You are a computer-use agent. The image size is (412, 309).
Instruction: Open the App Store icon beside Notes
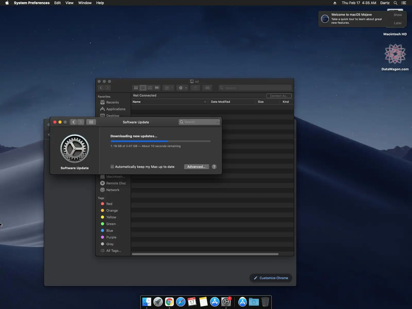pos(215,302)
